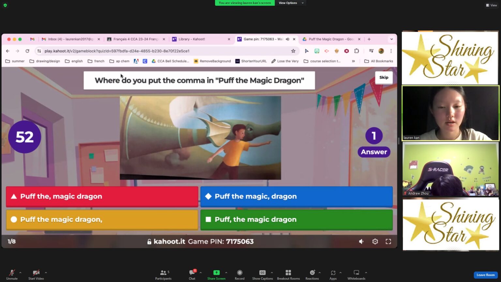
Task: Open RemoveBackground bookmark
Action: [x=212, y=61]
